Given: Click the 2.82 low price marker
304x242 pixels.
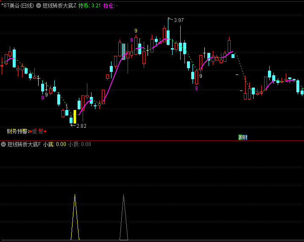Looking at the screenshot, I should pyautogui.click(x=81, y=126).
